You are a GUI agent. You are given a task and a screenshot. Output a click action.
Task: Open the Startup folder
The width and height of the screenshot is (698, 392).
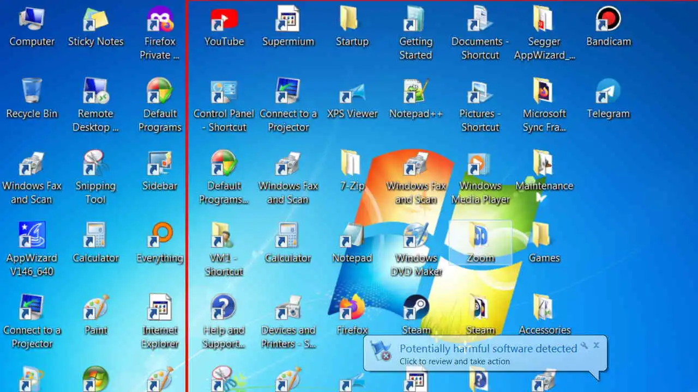coord(352,26)
